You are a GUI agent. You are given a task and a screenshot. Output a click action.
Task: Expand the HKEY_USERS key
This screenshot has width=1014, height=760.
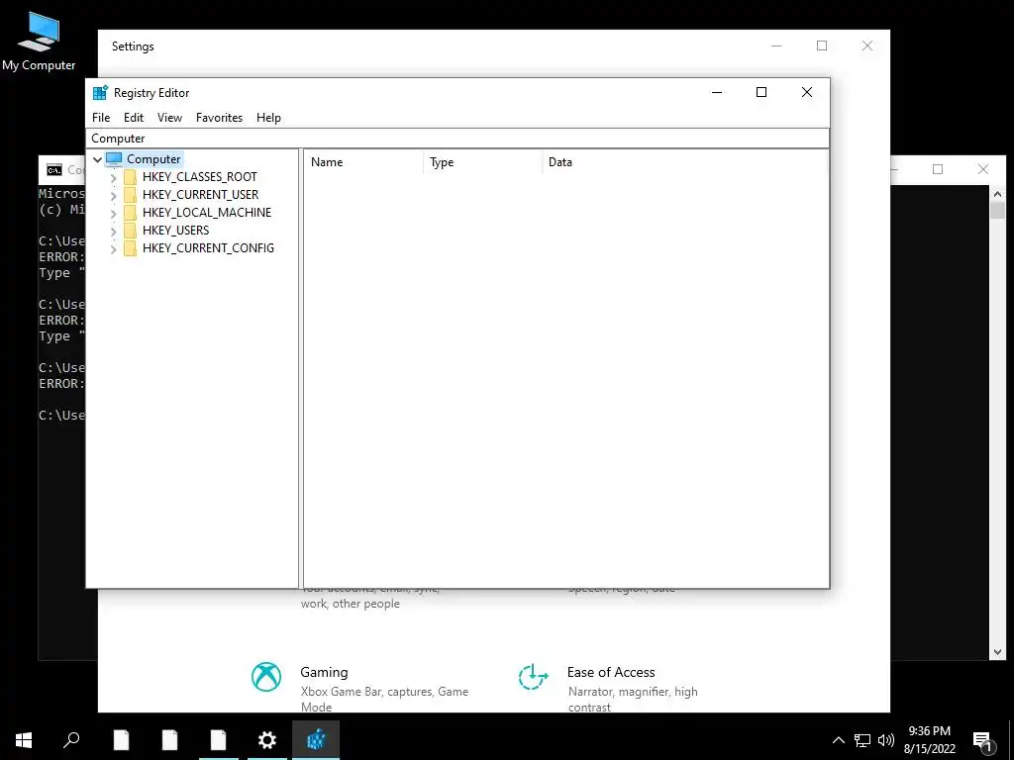[x=113, y=231]
